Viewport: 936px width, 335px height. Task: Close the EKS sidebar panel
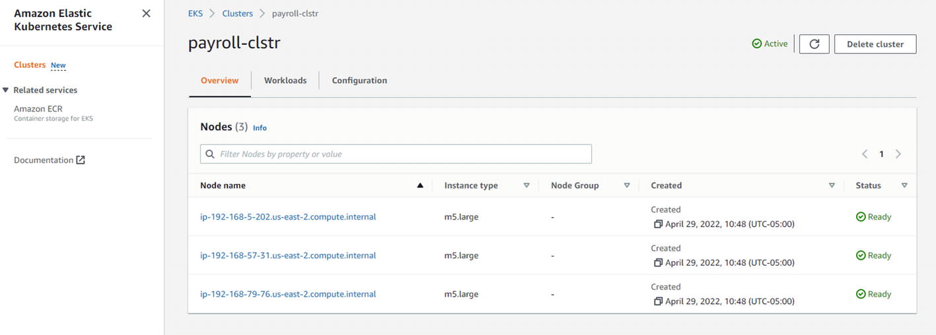(146, 13)
